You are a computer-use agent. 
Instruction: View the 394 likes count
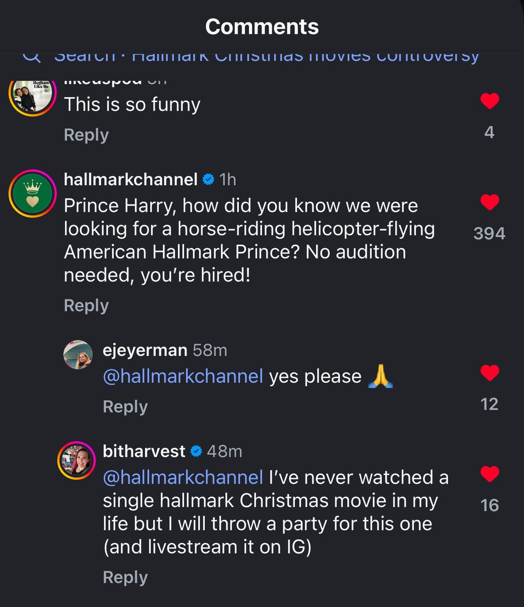click(489, 233)
